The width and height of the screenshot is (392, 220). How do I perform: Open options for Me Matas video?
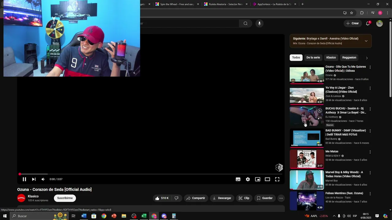[370, 152]
